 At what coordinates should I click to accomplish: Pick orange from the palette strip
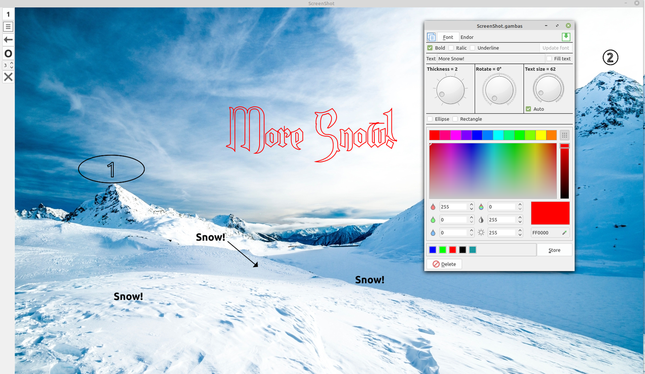tap(551, 135)
